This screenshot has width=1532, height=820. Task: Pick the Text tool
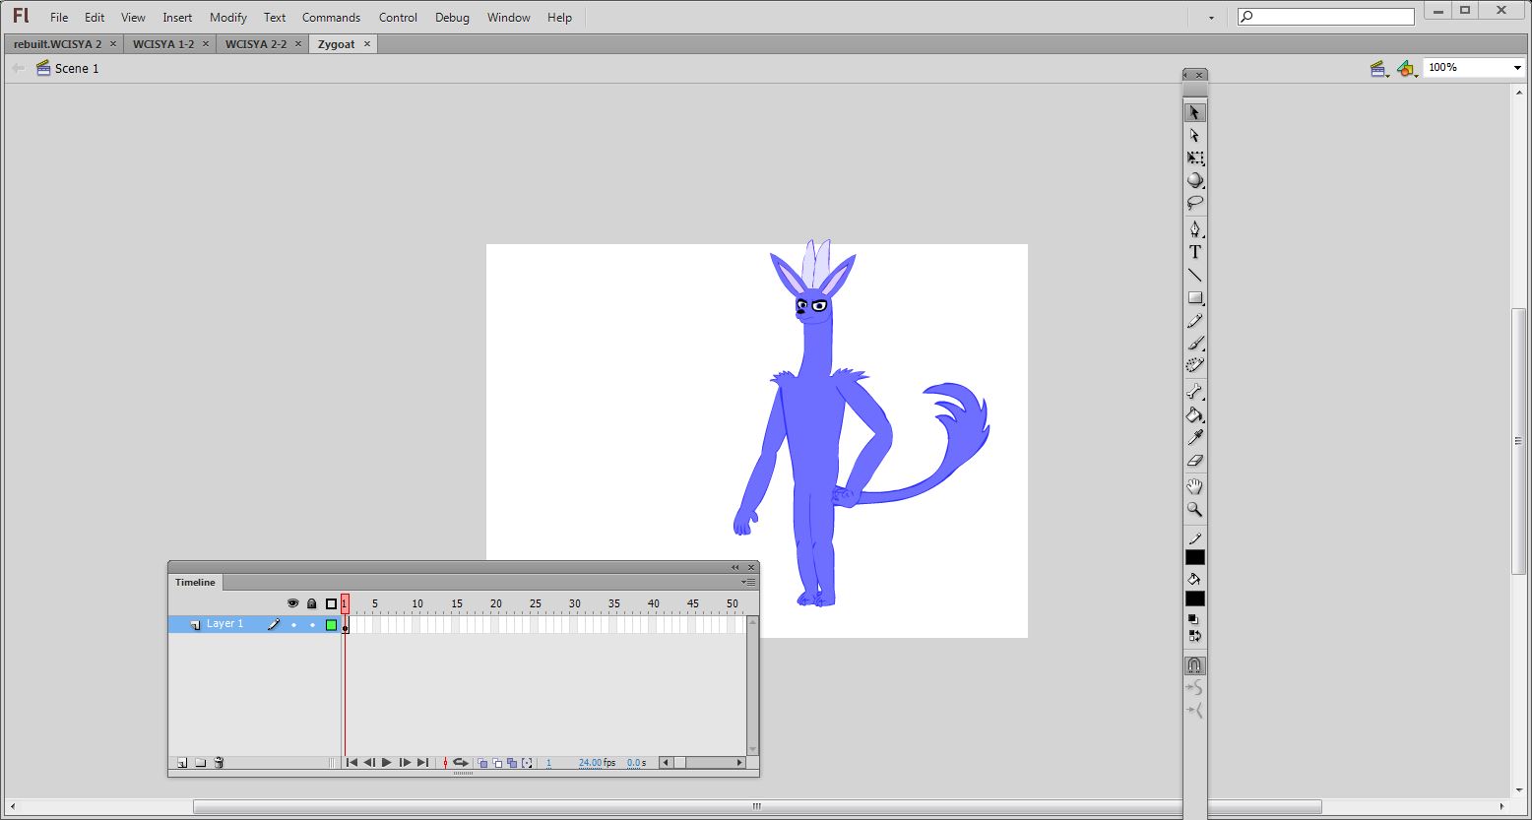click(1194, 252)
